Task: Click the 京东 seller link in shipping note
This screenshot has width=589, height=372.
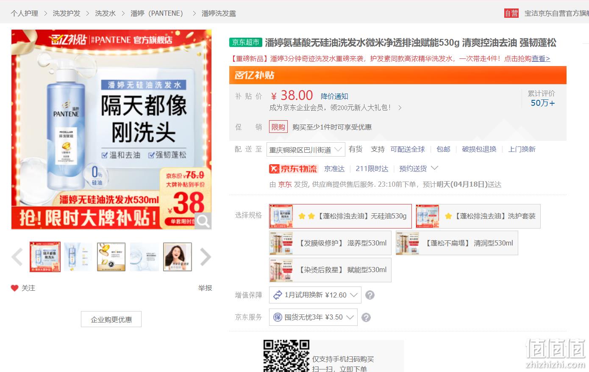Action: point(285,185)
